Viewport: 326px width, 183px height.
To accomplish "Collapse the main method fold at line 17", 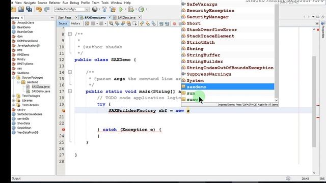I will click(70, 91).
